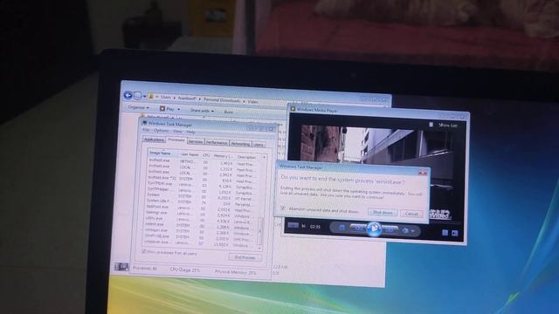Click the Stop button in Media Player
Screen dimensions: 559x314
pos(342,227)
